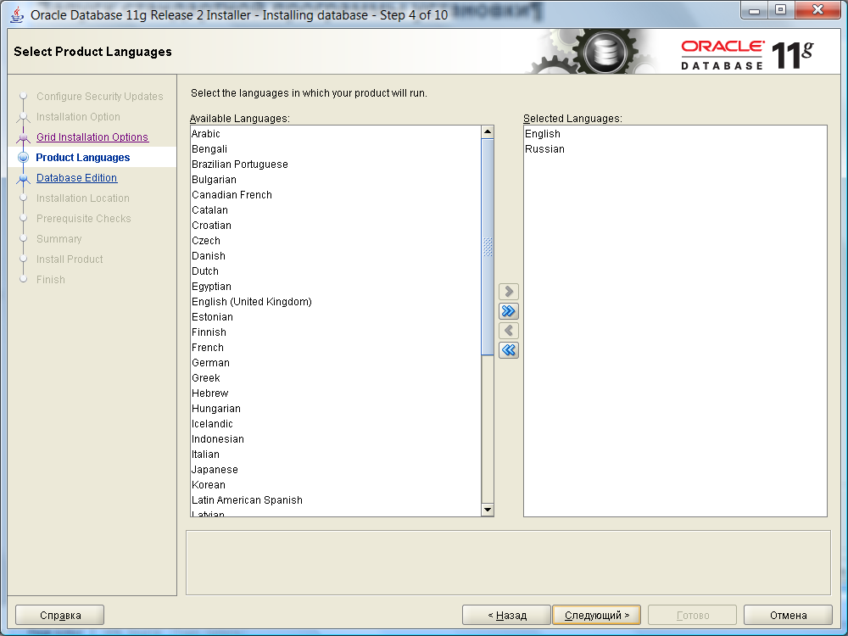Click the Назад back button
Image resolution: width=848 pixels, height=636 pixels.
tap(507, 615)
